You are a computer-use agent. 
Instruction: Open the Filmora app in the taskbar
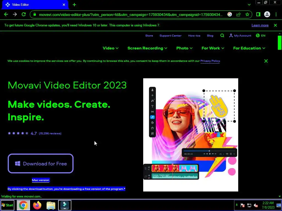pyautogui.click(x=65, y=205)
